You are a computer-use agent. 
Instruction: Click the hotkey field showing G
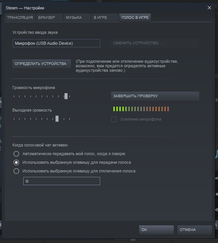pos(62,181)
